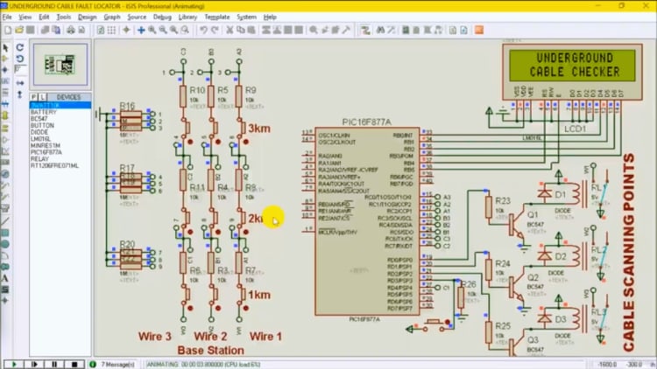The image size is (657, 369).
Task: Open the Template menu
Action: (217, 17)
